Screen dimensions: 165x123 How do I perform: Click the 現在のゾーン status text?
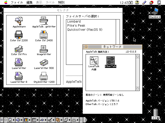tap(105, 95)
